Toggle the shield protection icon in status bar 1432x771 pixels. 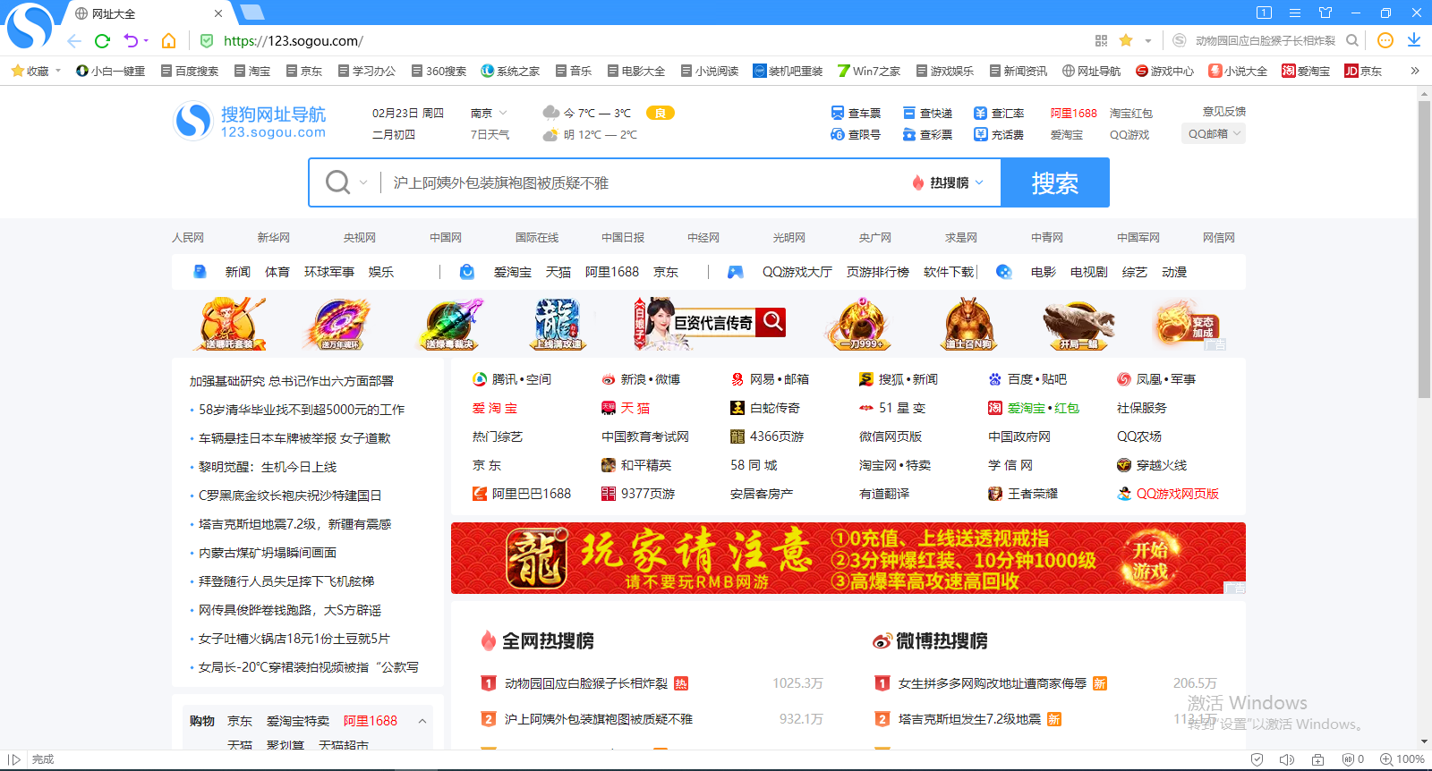[1257, 759]
